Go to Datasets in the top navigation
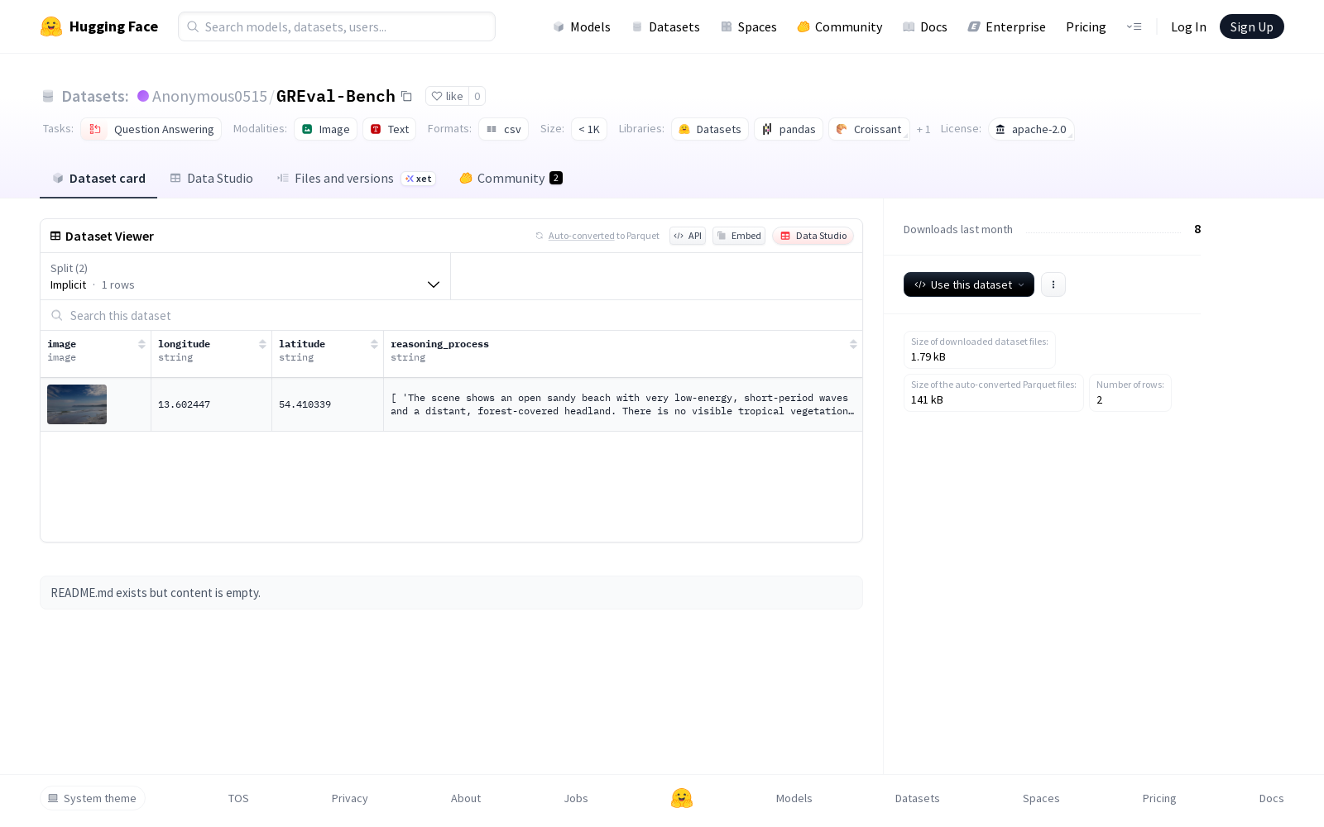Image resolution: width=1324 pixels, height=827 pixels. pos(666,26)
